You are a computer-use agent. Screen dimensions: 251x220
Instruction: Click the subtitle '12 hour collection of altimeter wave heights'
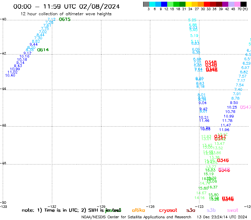pyautogui.click(x=66, y=14)
